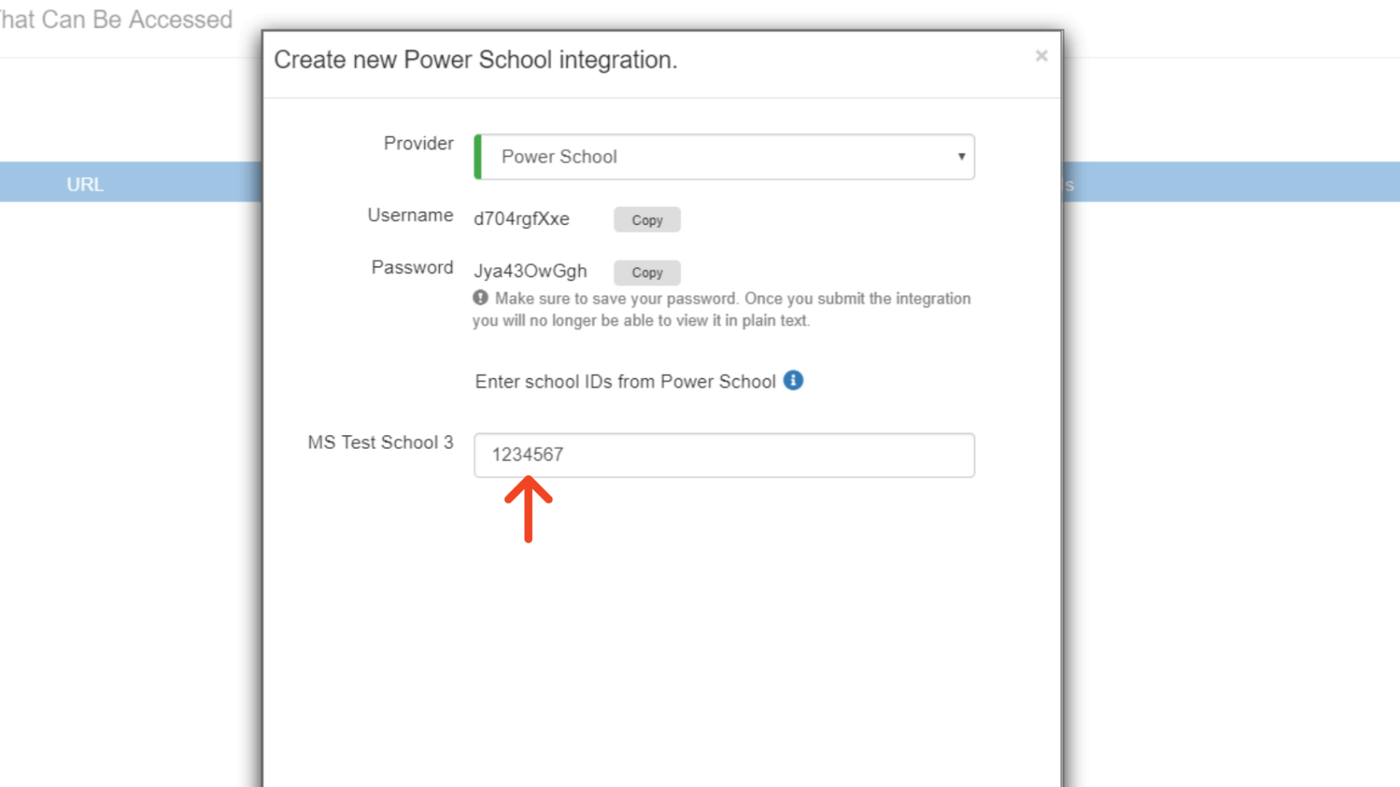The image size is (1400, 787).
Task: Click the URL column header
Action: pyautogui.click(x=85, y=184)
